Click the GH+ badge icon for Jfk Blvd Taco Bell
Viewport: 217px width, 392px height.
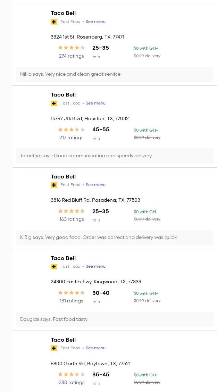click(x=54, y=103)
